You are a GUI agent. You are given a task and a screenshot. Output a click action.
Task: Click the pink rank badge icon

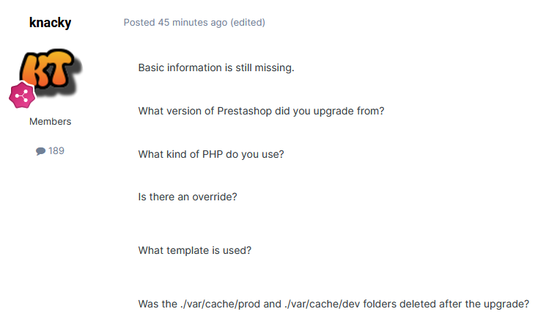pyautogui.click(x=22, y=95)
